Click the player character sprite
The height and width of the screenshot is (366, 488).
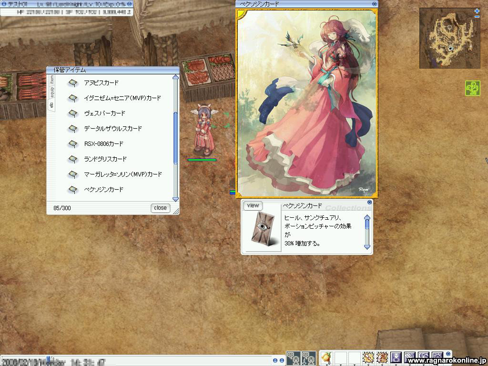click(204, 130)
